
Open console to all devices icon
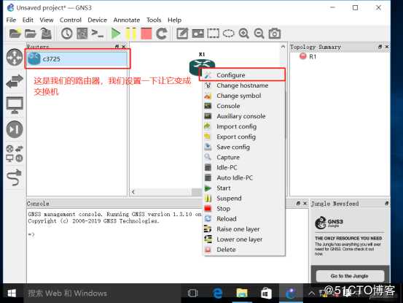click(x=98, y=34)
